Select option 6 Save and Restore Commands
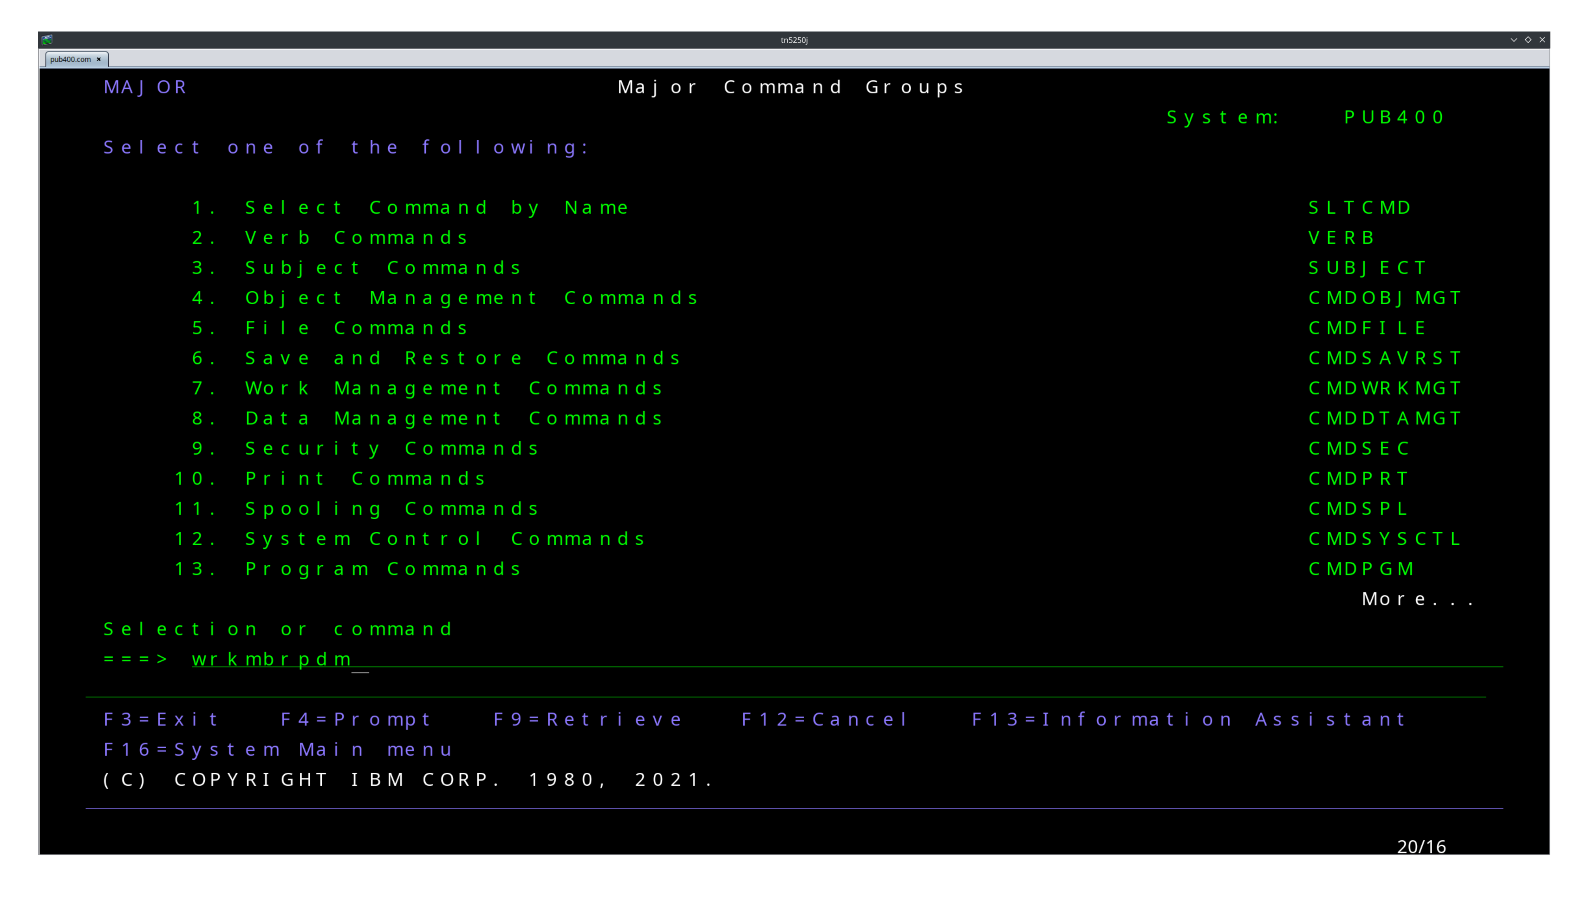1589x901 pixels. (x=436, y=358)
